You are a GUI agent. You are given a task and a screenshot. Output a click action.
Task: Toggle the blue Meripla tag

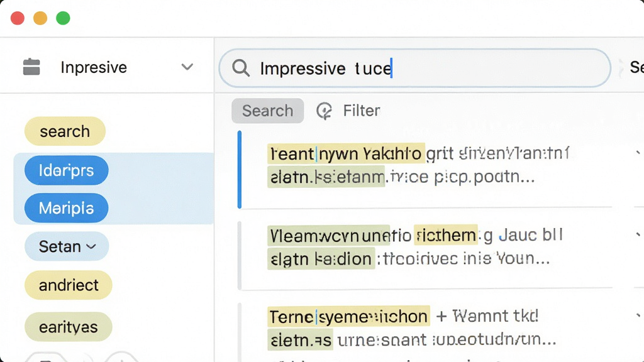point(67,208)
